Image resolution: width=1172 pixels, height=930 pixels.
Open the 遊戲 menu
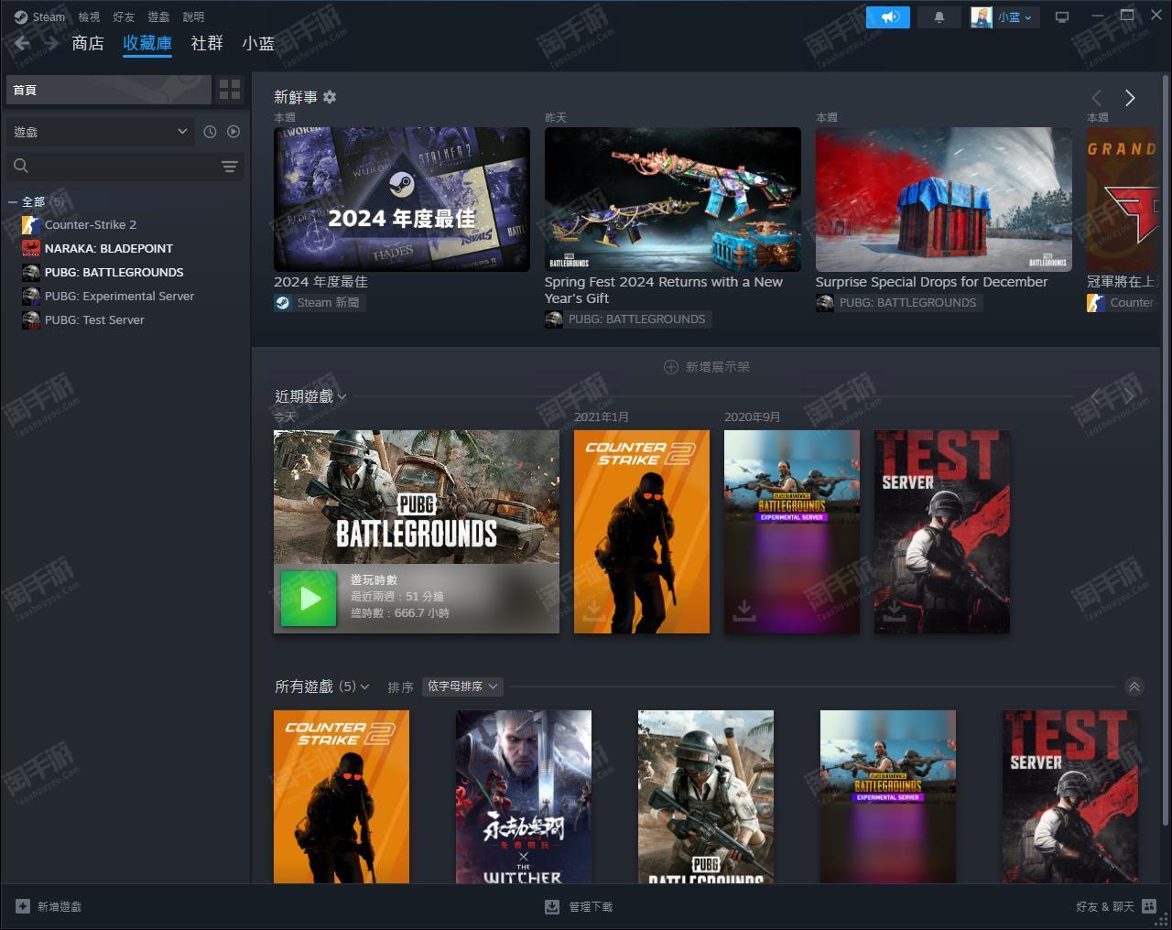(x=158, y=16)
